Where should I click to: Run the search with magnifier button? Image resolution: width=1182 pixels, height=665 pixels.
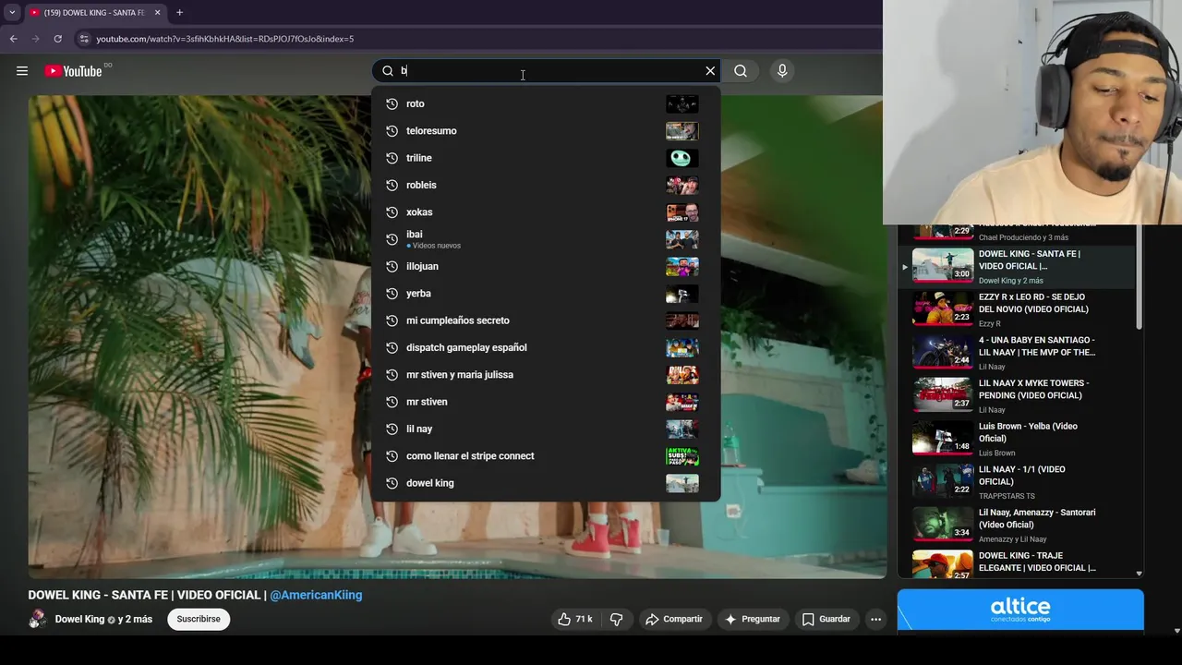click(741, 71)
